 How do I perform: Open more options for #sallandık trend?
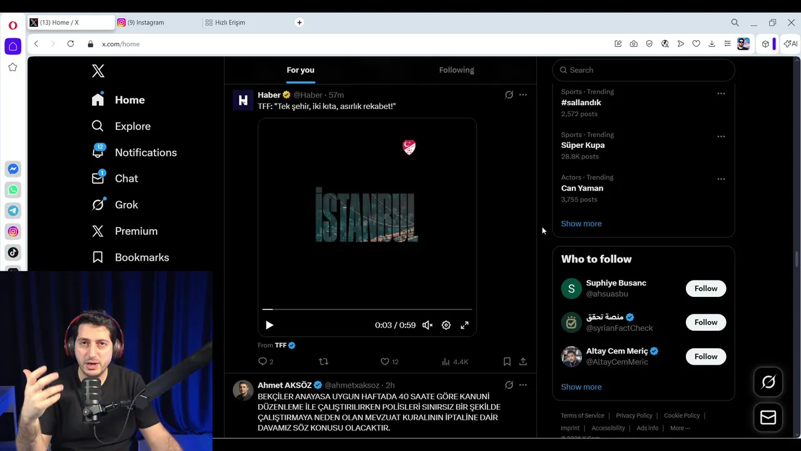(721, 93)
